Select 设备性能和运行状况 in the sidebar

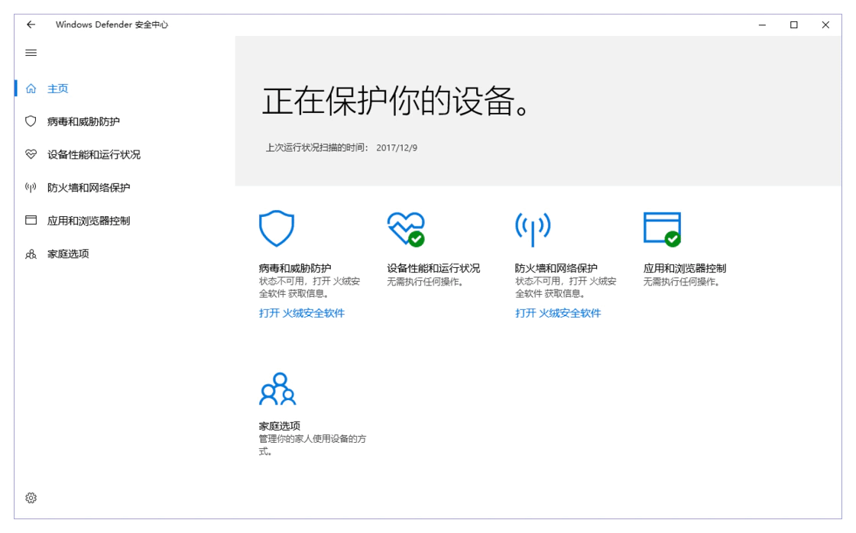coord(94,154)
